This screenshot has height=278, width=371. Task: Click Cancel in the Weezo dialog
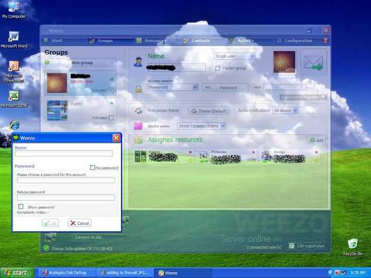[x=80, y=223]
